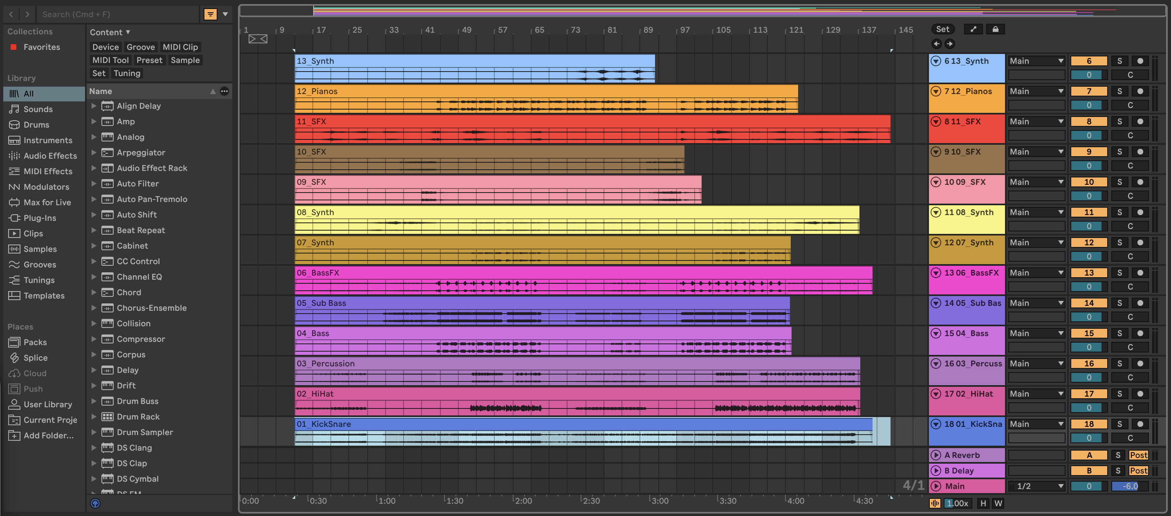Viewport: 1171px width, 516px height.
Task: Adjust the 13_Synth track volume value
Action: 1089,74
